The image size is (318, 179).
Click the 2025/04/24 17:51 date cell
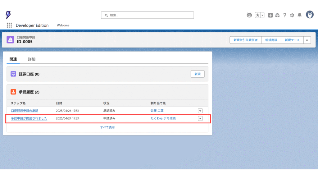click(67, 111)
